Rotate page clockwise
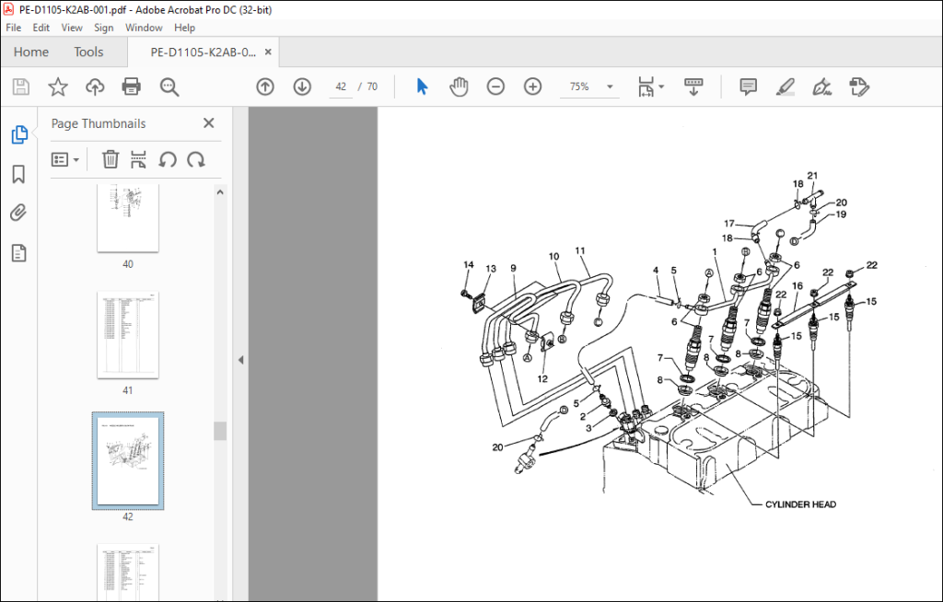Image resolution: width=943 pixels, height=602 pixels. click(x=196, y=159)
